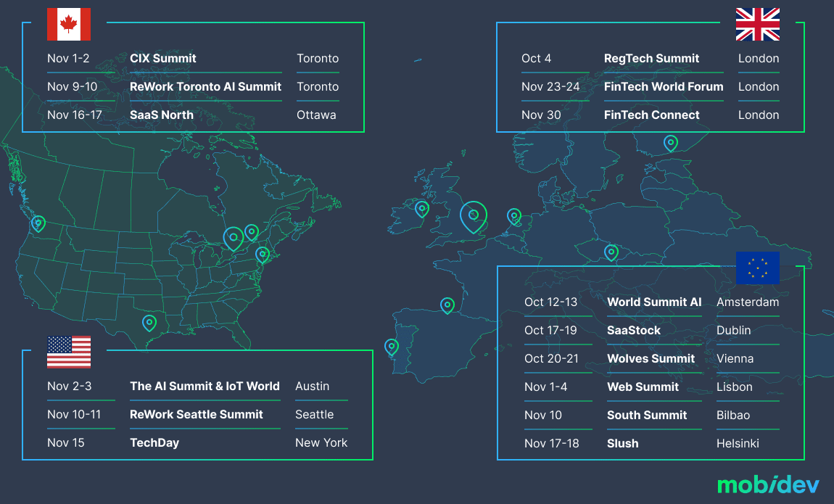Screen dimensions: 834x504
Task: Click the RegTech Summit event name
Action: 651,59
